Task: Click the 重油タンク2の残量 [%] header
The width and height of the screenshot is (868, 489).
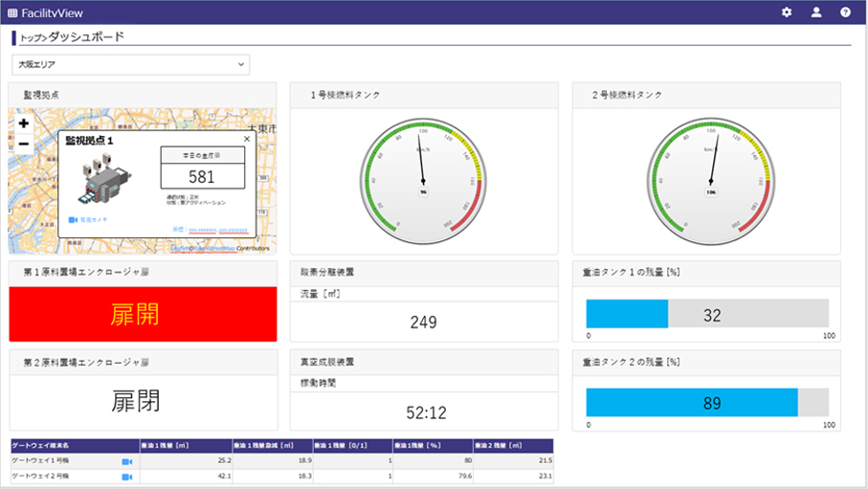Action: click(706, 362)
